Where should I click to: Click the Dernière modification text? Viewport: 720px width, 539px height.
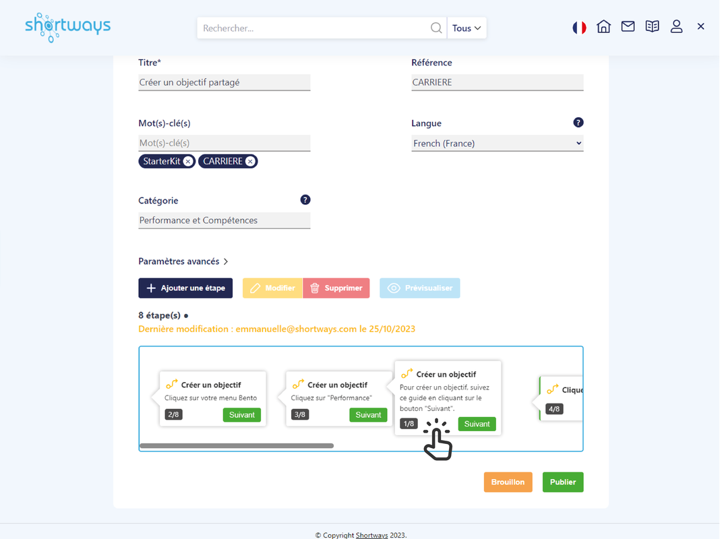(277, 329)
